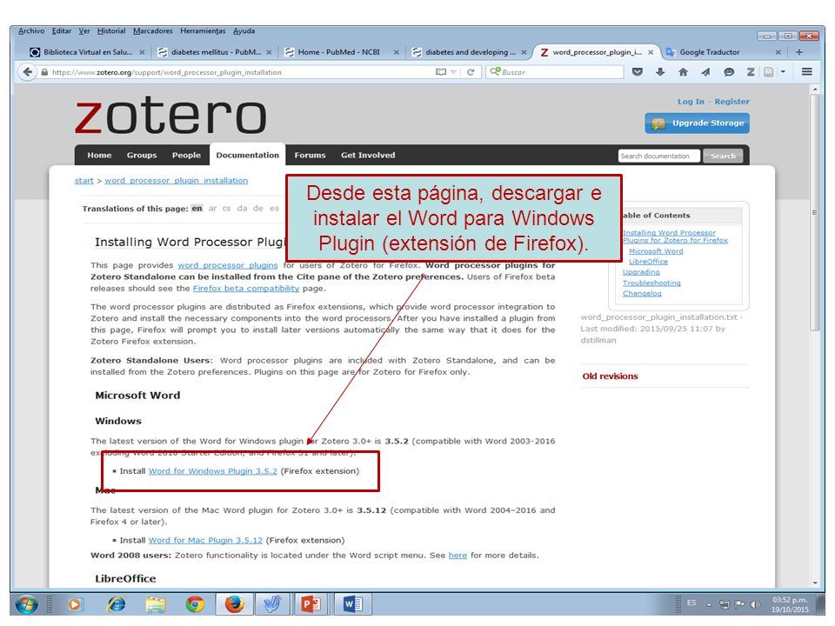This screenshot has width=835, height=626.
Task: Close the word_processor_plugin tab
Action: point(651,52)
